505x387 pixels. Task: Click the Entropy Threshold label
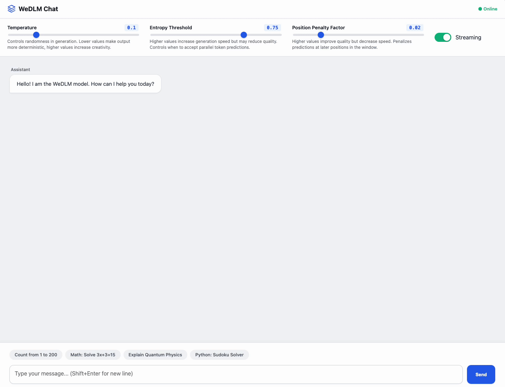click(x=171, y=28)
